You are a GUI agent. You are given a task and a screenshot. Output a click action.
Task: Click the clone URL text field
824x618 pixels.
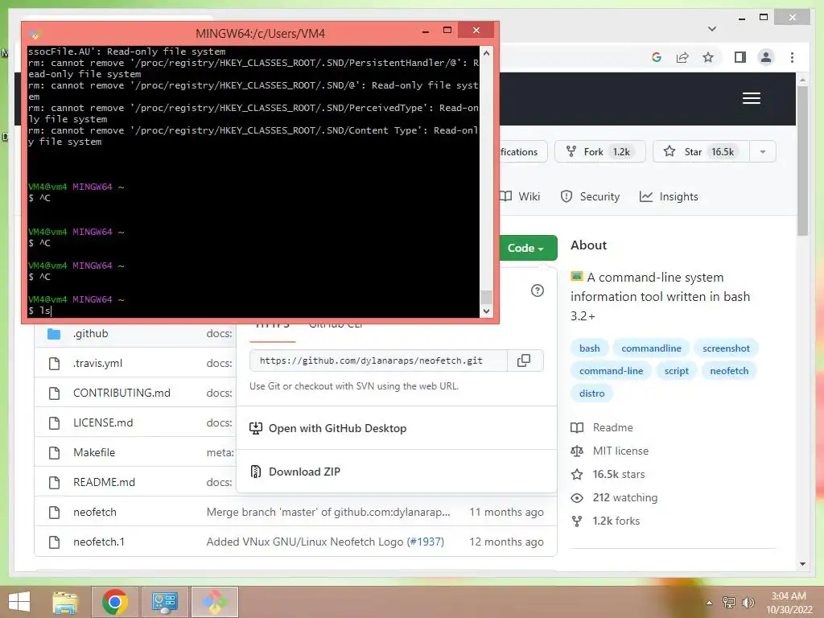click(x=378, y=360)
